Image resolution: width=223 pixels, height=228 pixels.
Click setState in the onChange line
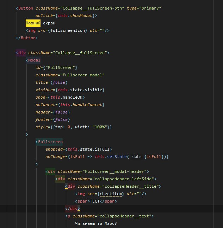point(117,157)
